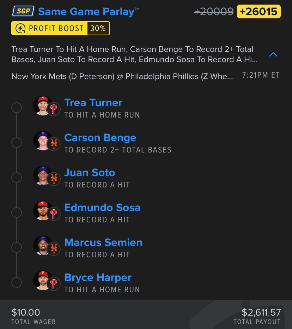Click the SGP badge icon
This screenshot has height=329, width=292.
coord(23,11)
